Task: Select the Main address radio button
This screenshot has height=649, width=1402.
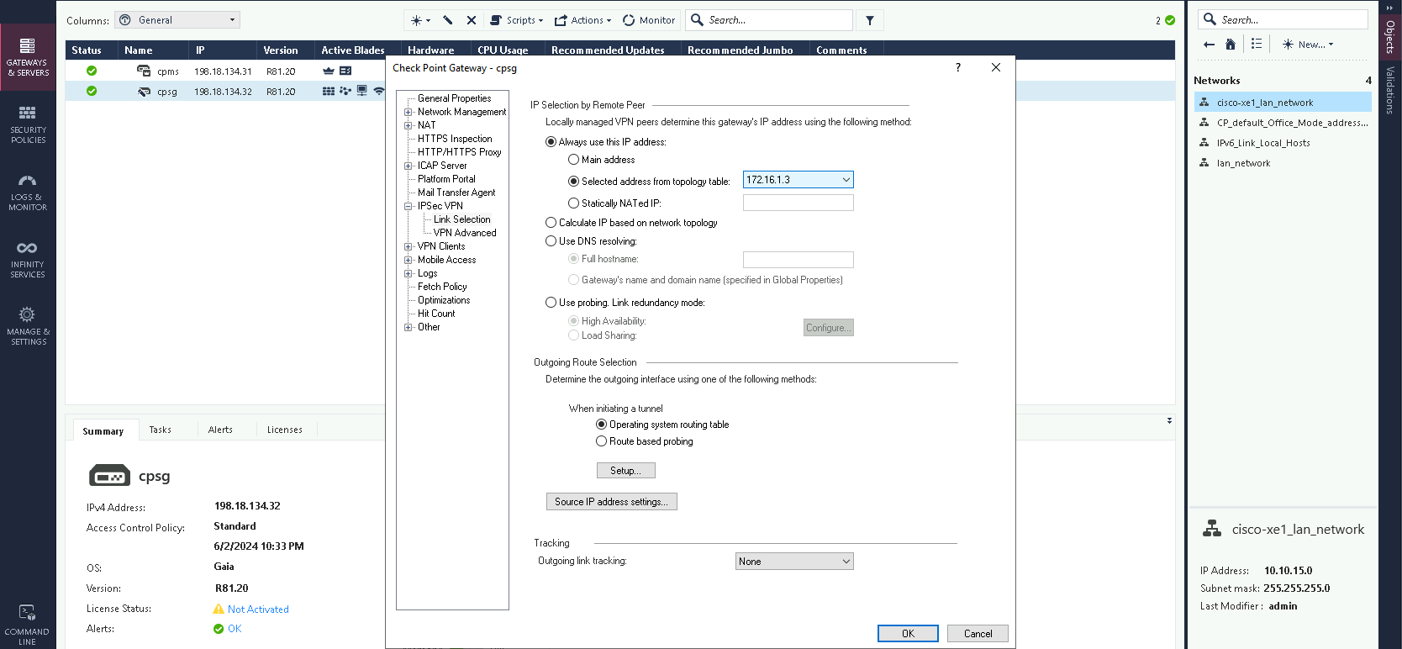Action: [x=574, y=160]
